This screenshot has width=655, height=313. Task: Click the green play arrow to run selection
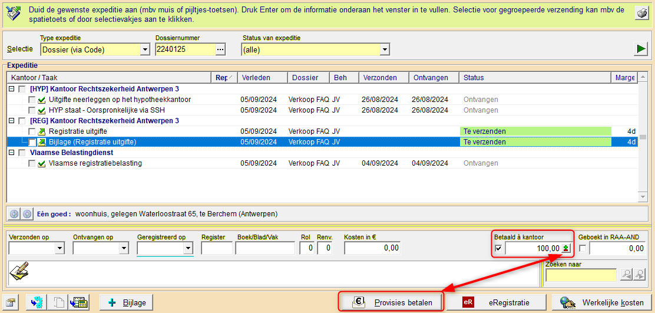(640, 50)
